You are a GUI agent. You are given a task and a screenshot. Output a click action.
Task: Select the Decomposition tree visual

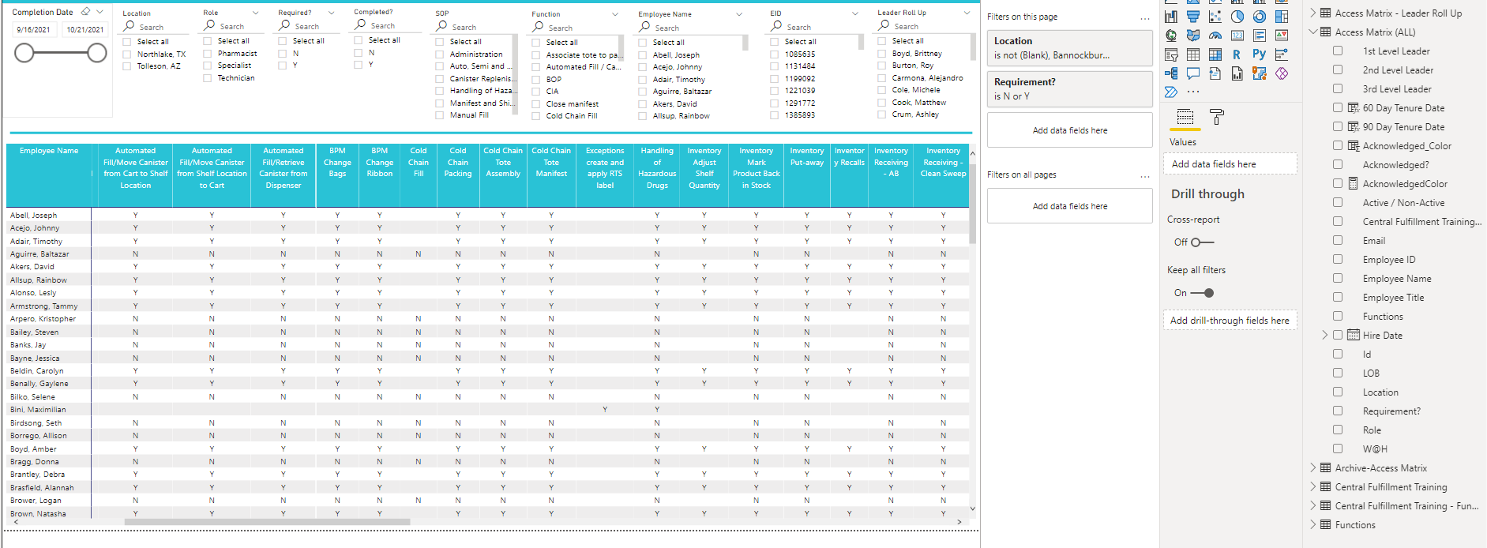coord(1171,73)
